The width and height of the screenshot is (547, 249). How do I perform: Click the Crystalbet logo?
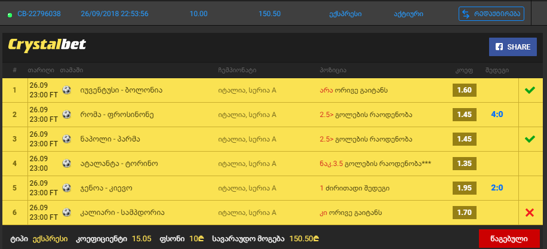click(47, 45)
